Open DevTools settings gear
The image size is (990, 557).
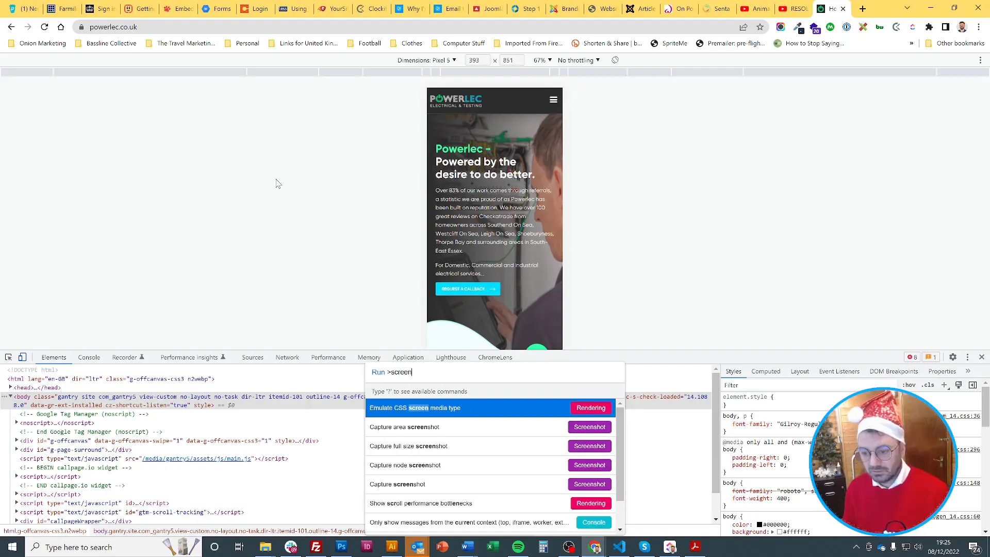953,357
